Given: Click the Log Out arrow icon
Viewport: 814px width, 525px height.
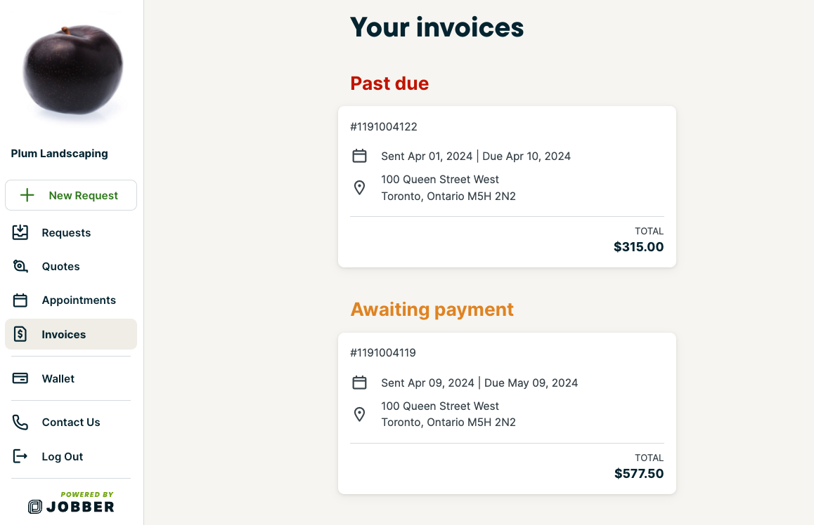Looking at the screenshot, I should (x=20, y=456).
